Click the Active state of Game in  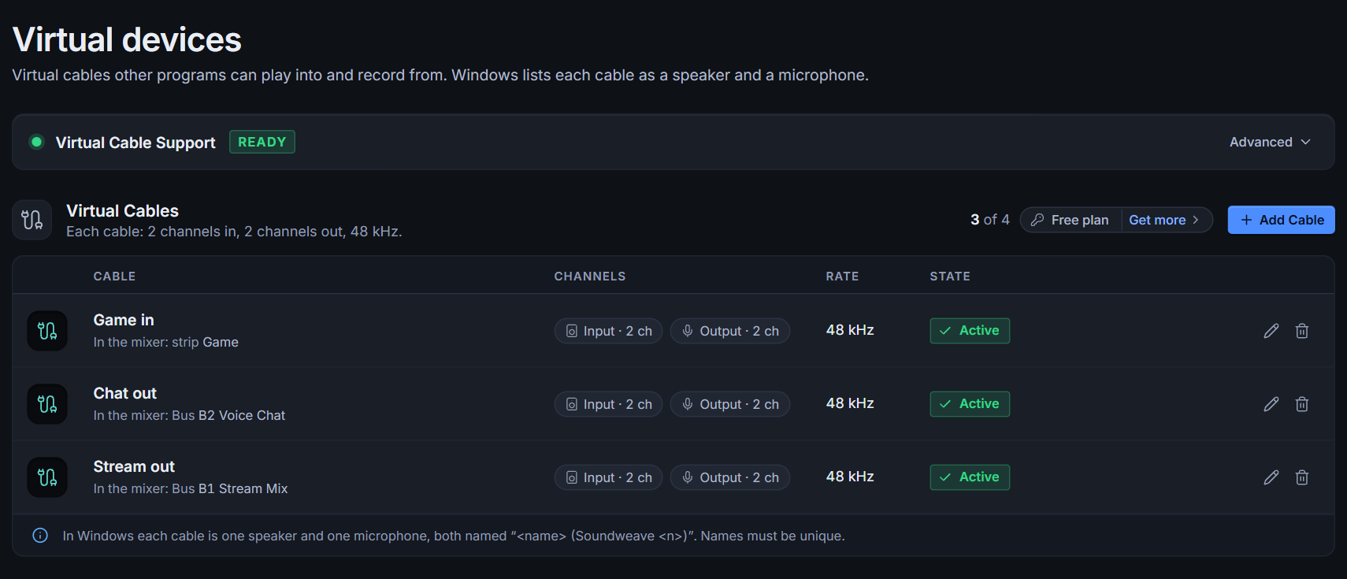pos(970,331)
